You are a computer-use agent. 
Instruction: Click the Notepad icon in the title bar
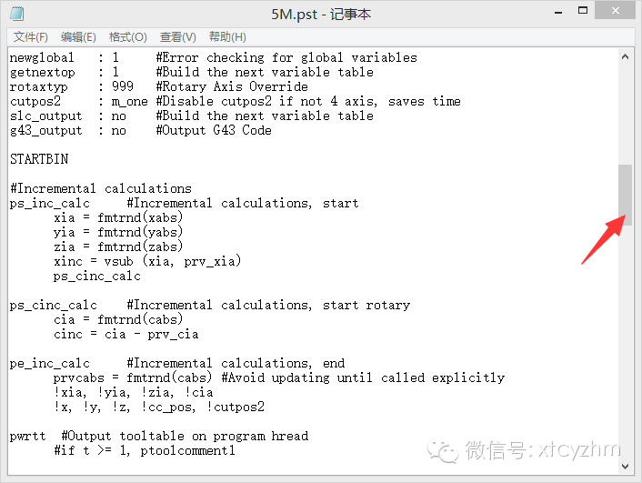(17, 14)
